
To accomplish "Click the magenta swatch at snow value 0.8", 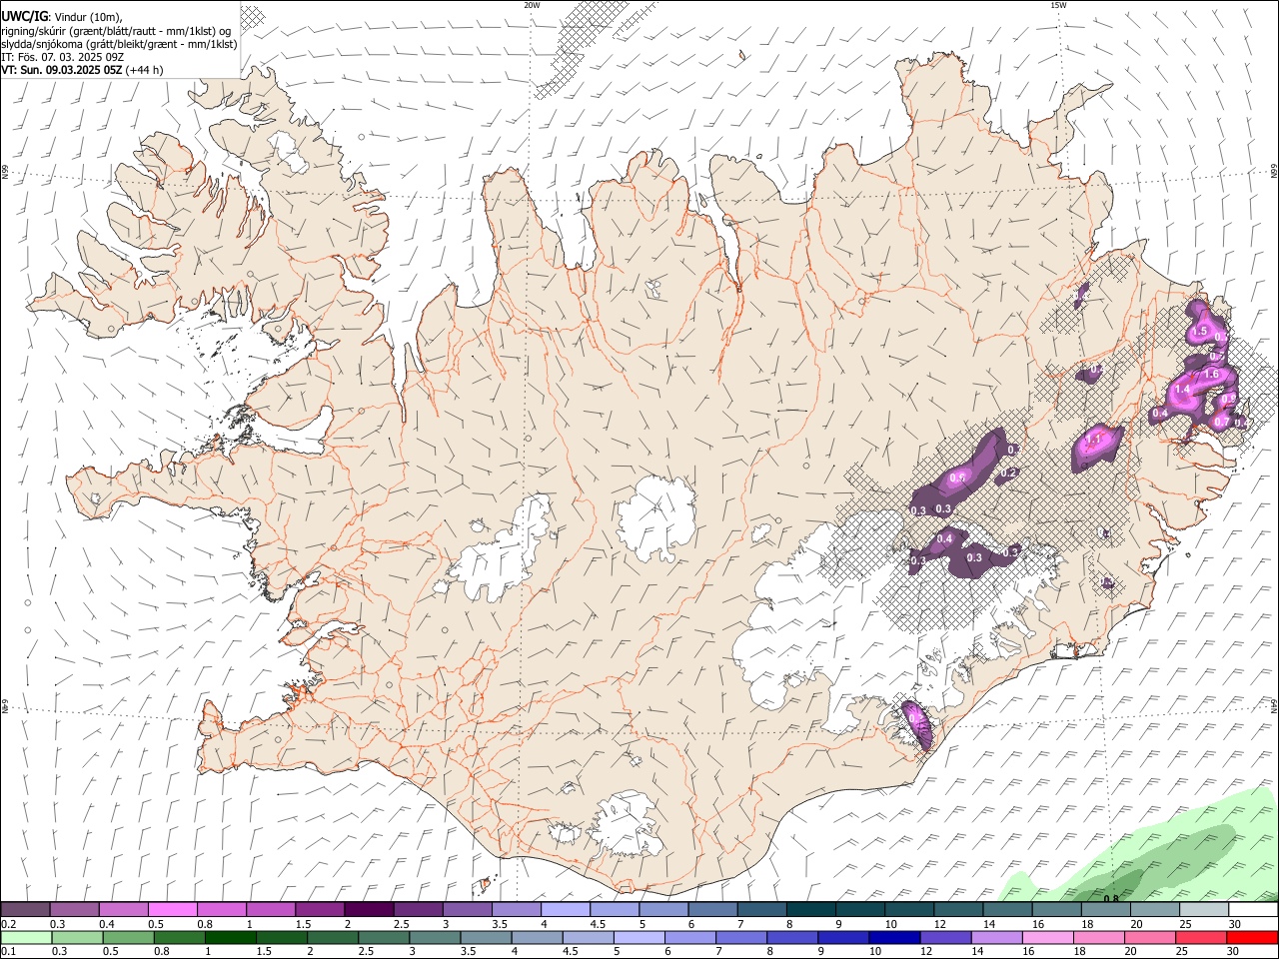I will coord(221,909).
